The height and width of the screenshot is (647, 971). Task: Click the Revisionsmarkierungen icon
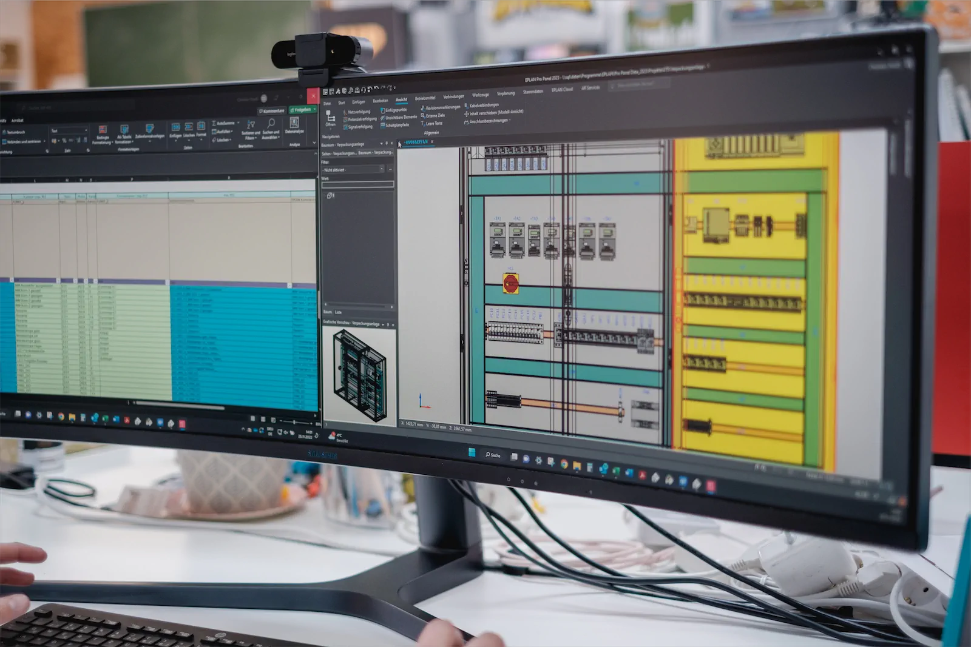click(423, 108)
